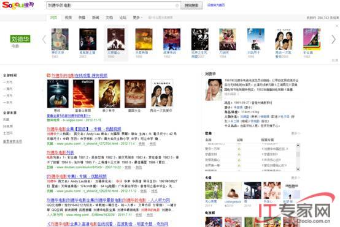
Task: Open the fifth video result poster thumbnail
Action: click(x=162, y=94)
